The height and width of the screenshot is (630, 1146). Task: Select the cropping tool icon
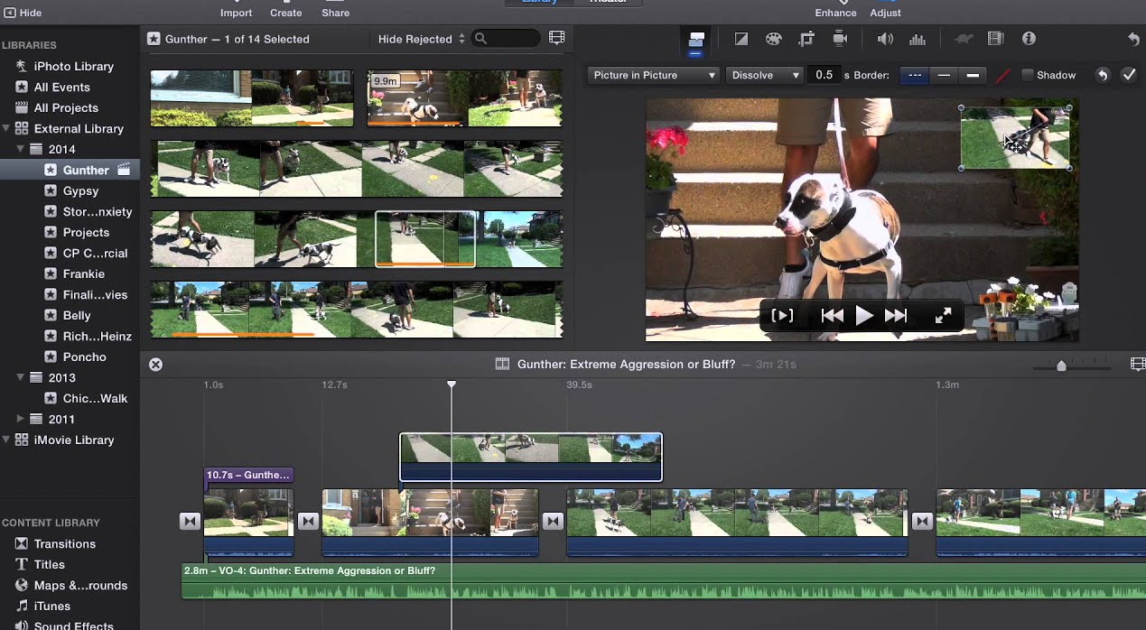806,39
